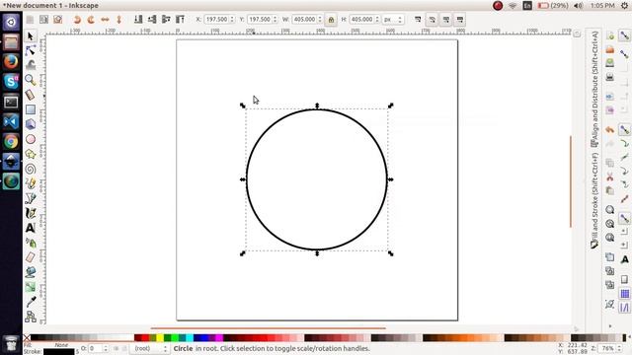Screen dimensions: 632x355
Task: Toggle scale stroke width with object
Action: (418, 20)
